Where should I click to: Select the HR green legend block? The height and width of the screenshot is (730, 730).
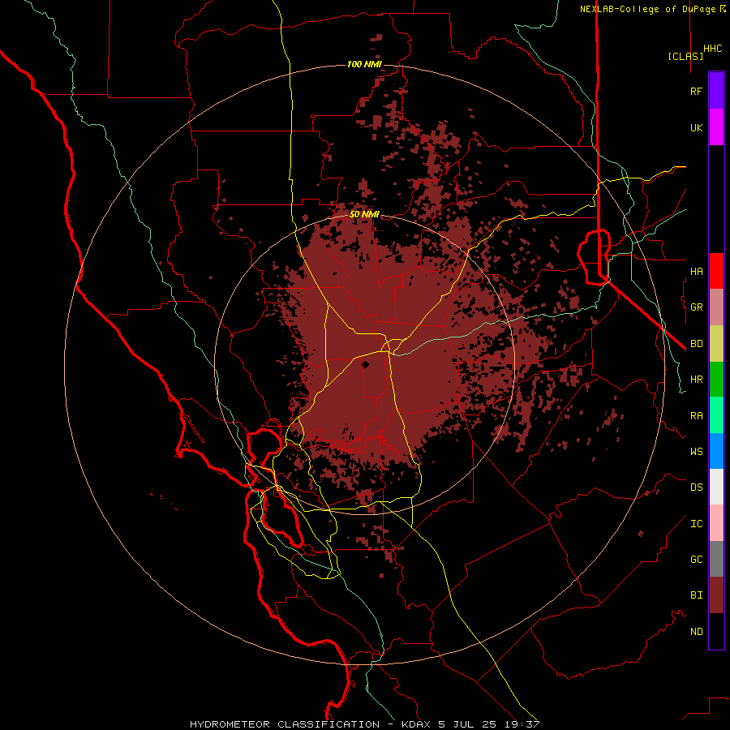(716, 380)
